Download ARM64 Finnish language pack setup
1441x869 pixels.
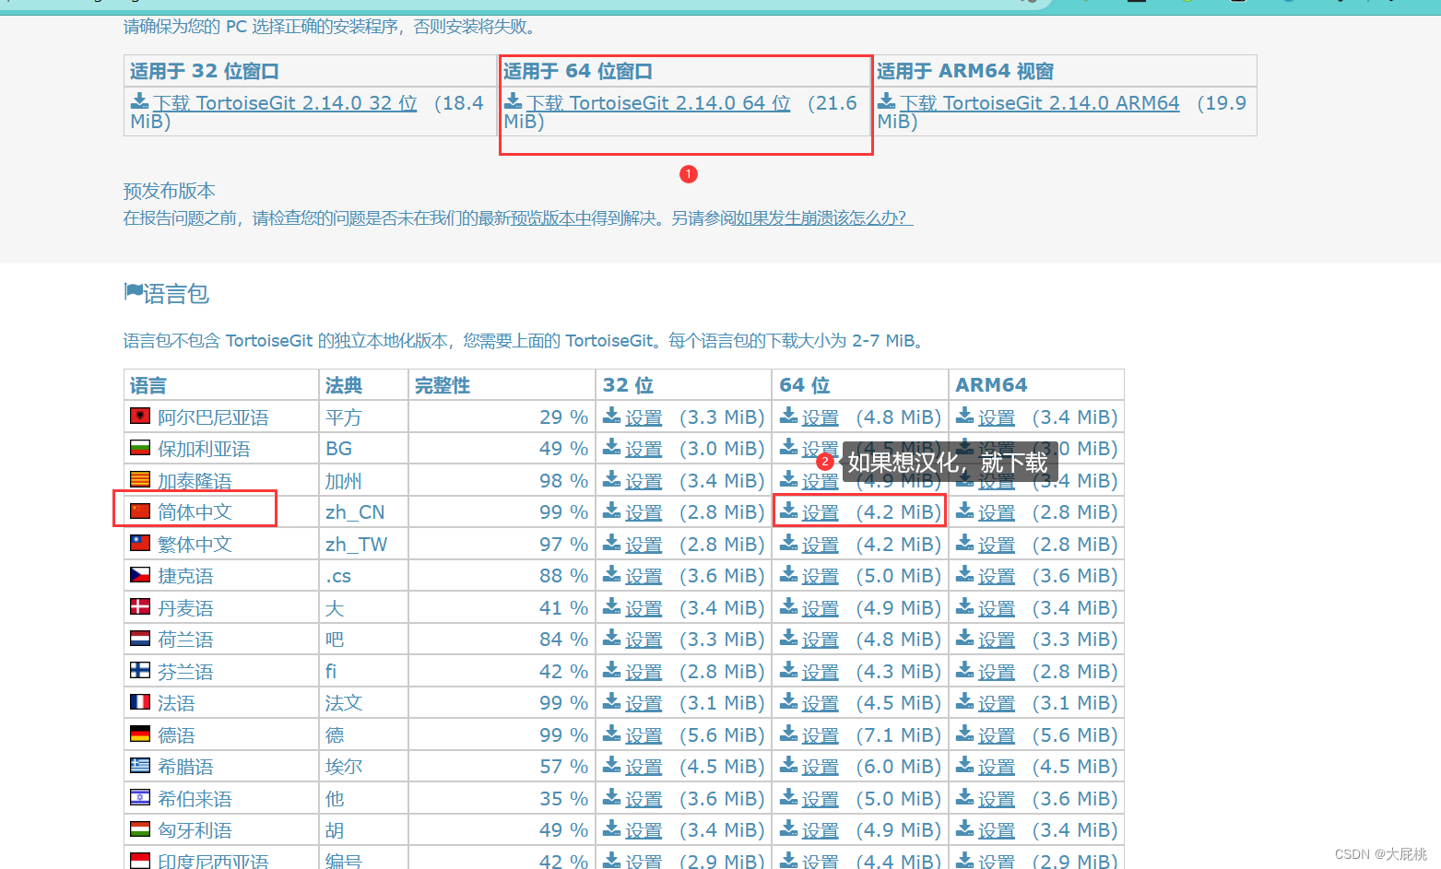pos(996,672)
